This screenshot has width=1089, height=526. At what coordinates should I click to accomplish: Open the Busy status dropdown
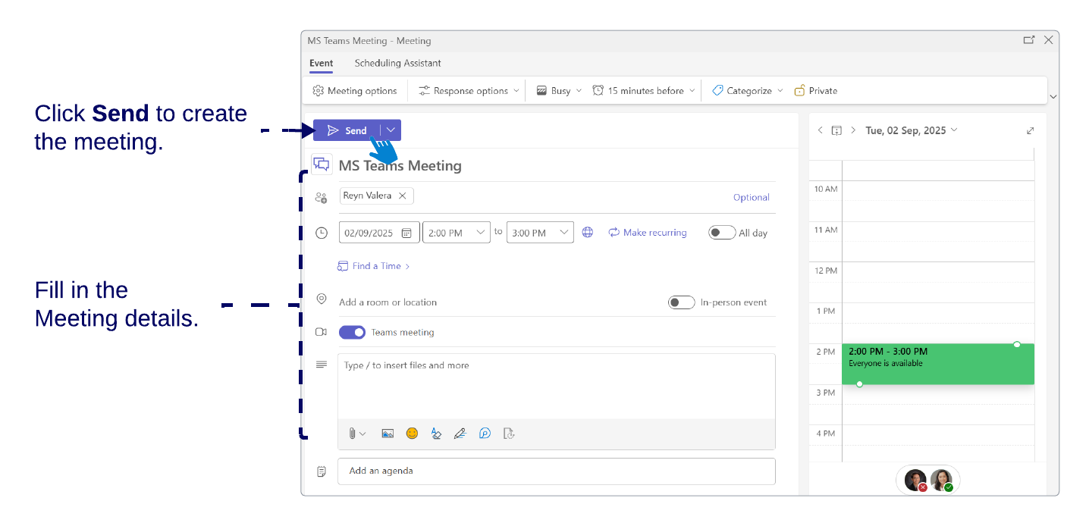tap(558, 90)
